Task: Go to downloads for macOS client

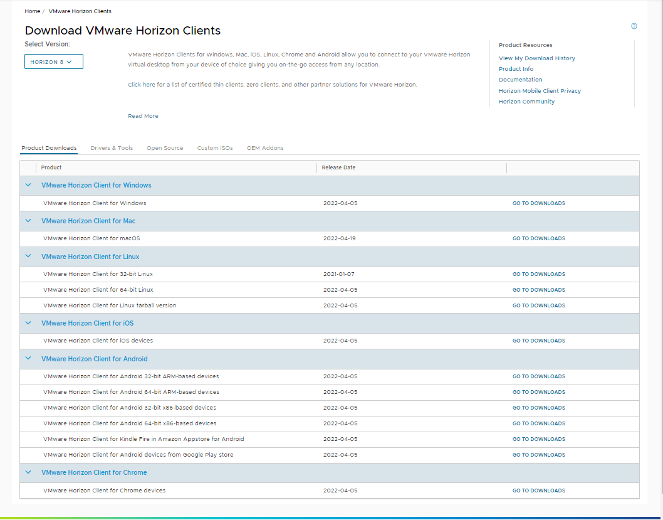Action: click(538, 238)
